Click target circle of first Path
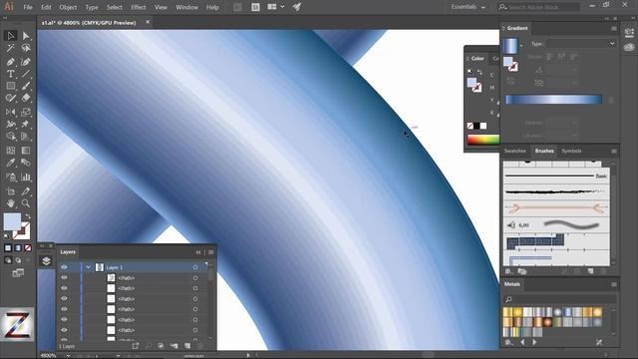 [195, 277]
